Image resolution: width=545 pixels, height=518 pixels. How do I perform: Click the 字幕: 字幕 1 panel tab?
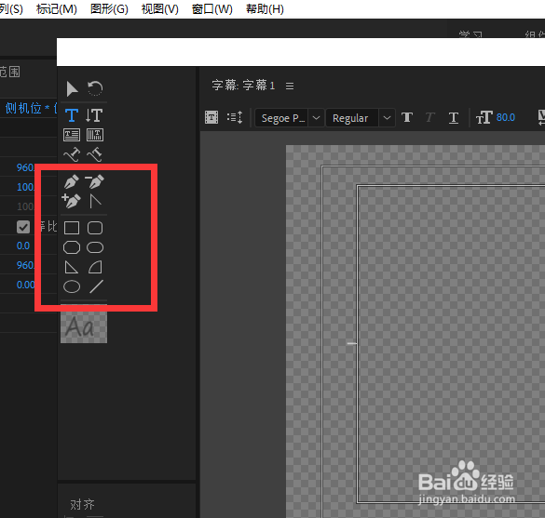[x=243, y=86]
